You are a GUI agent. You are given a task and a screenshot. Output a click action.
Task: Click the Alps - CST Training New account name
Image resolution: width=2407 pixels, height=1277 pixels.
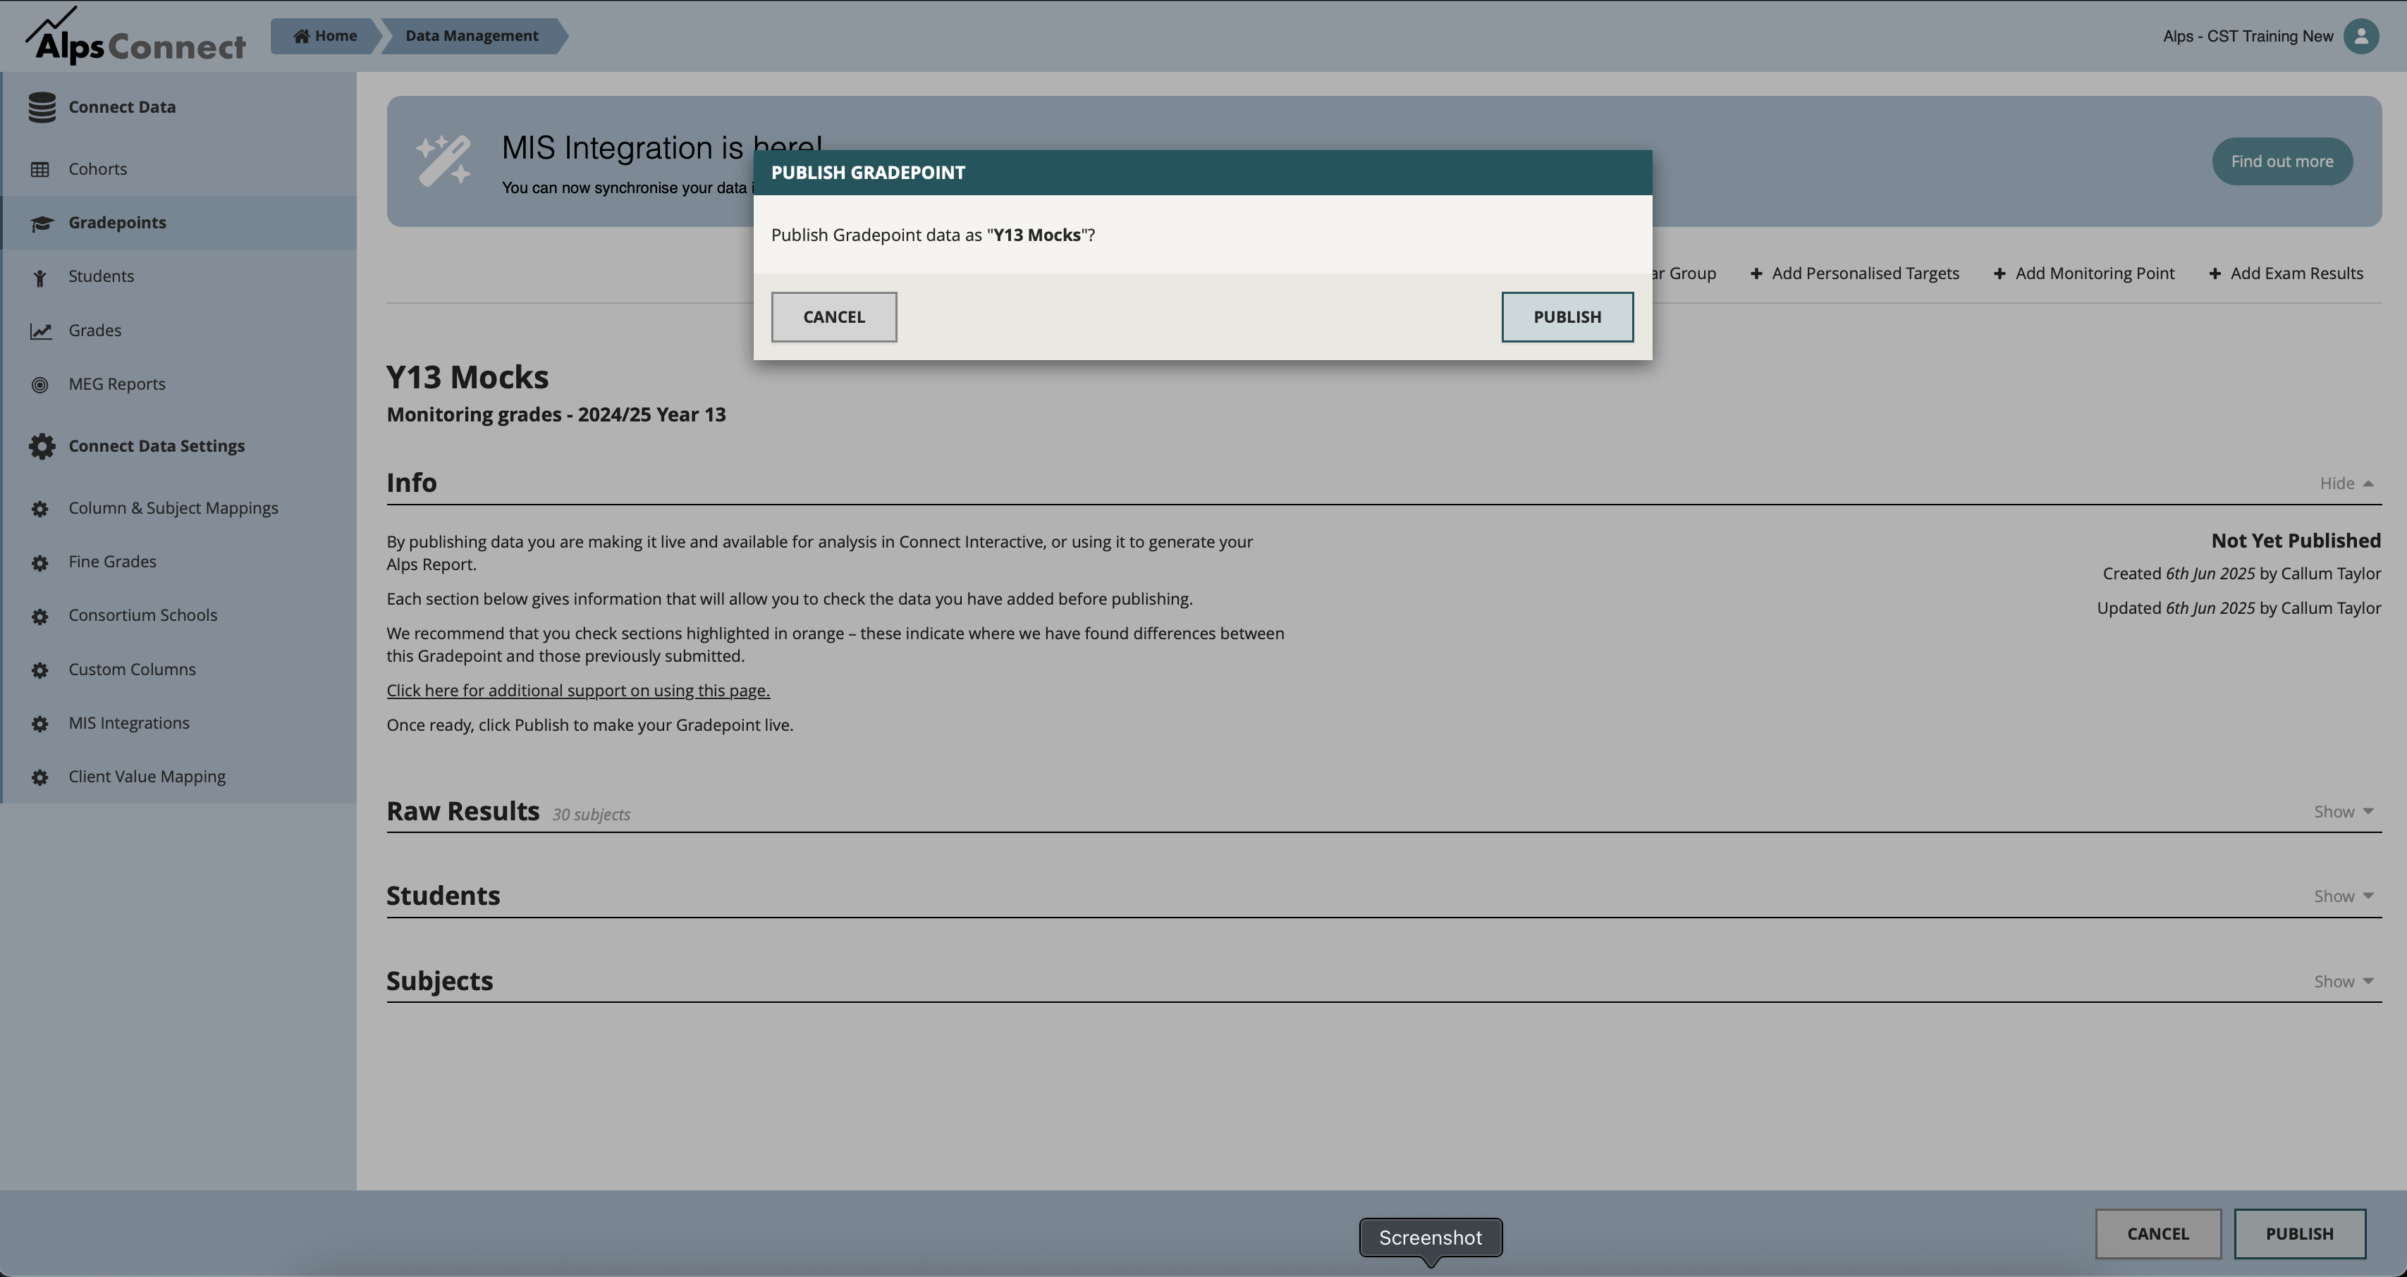click(2247, 35)
